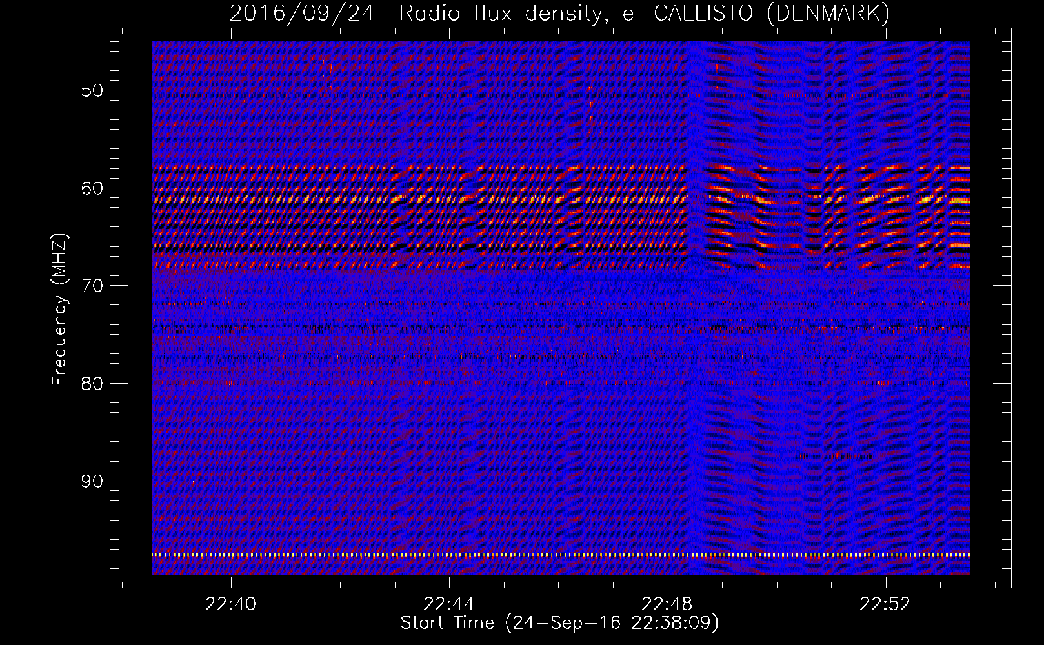
Task: Click the 22:44 time tick label
Action: click(449, 604)
